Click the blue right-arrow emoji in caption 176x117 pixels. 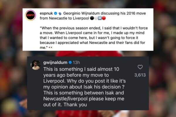point(100,18)
